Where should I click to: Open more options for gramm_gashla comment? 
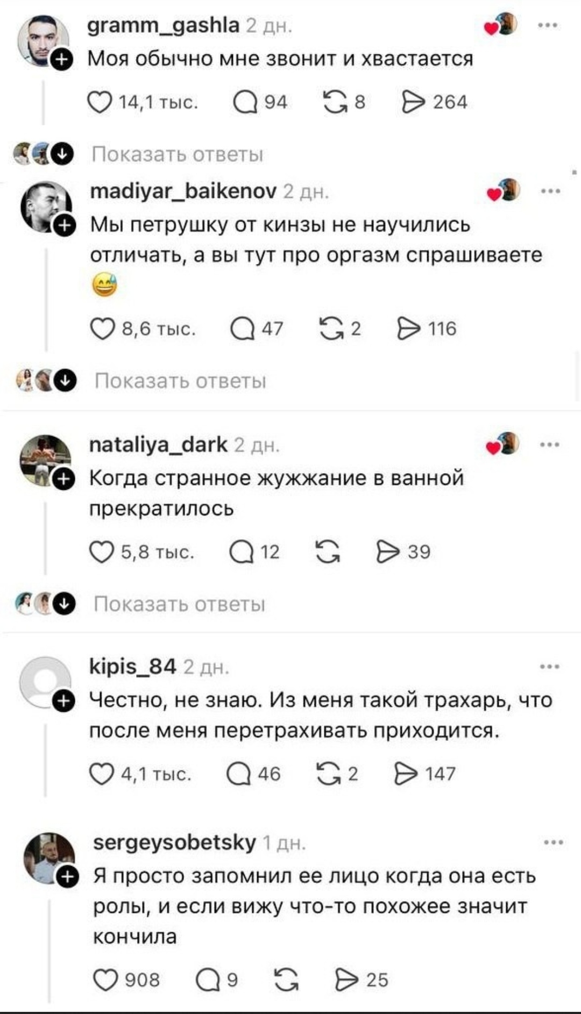tap(548, 25)
